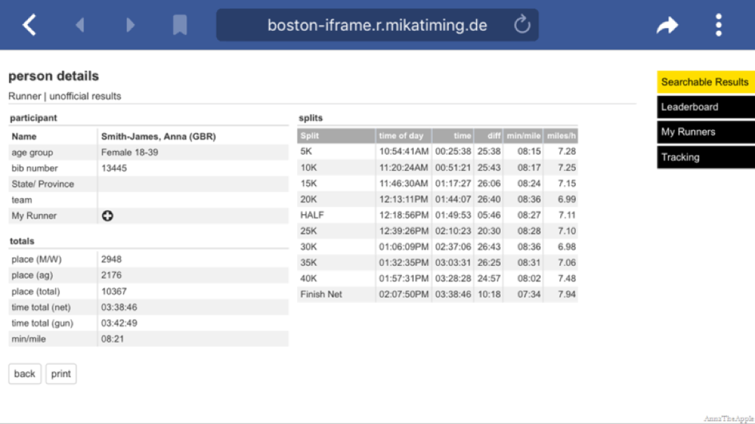Image resolution: width=755 pixels, height=424 pixels.
Task: Select the Finish Net speed 7.94
Action: pos(567,295)
